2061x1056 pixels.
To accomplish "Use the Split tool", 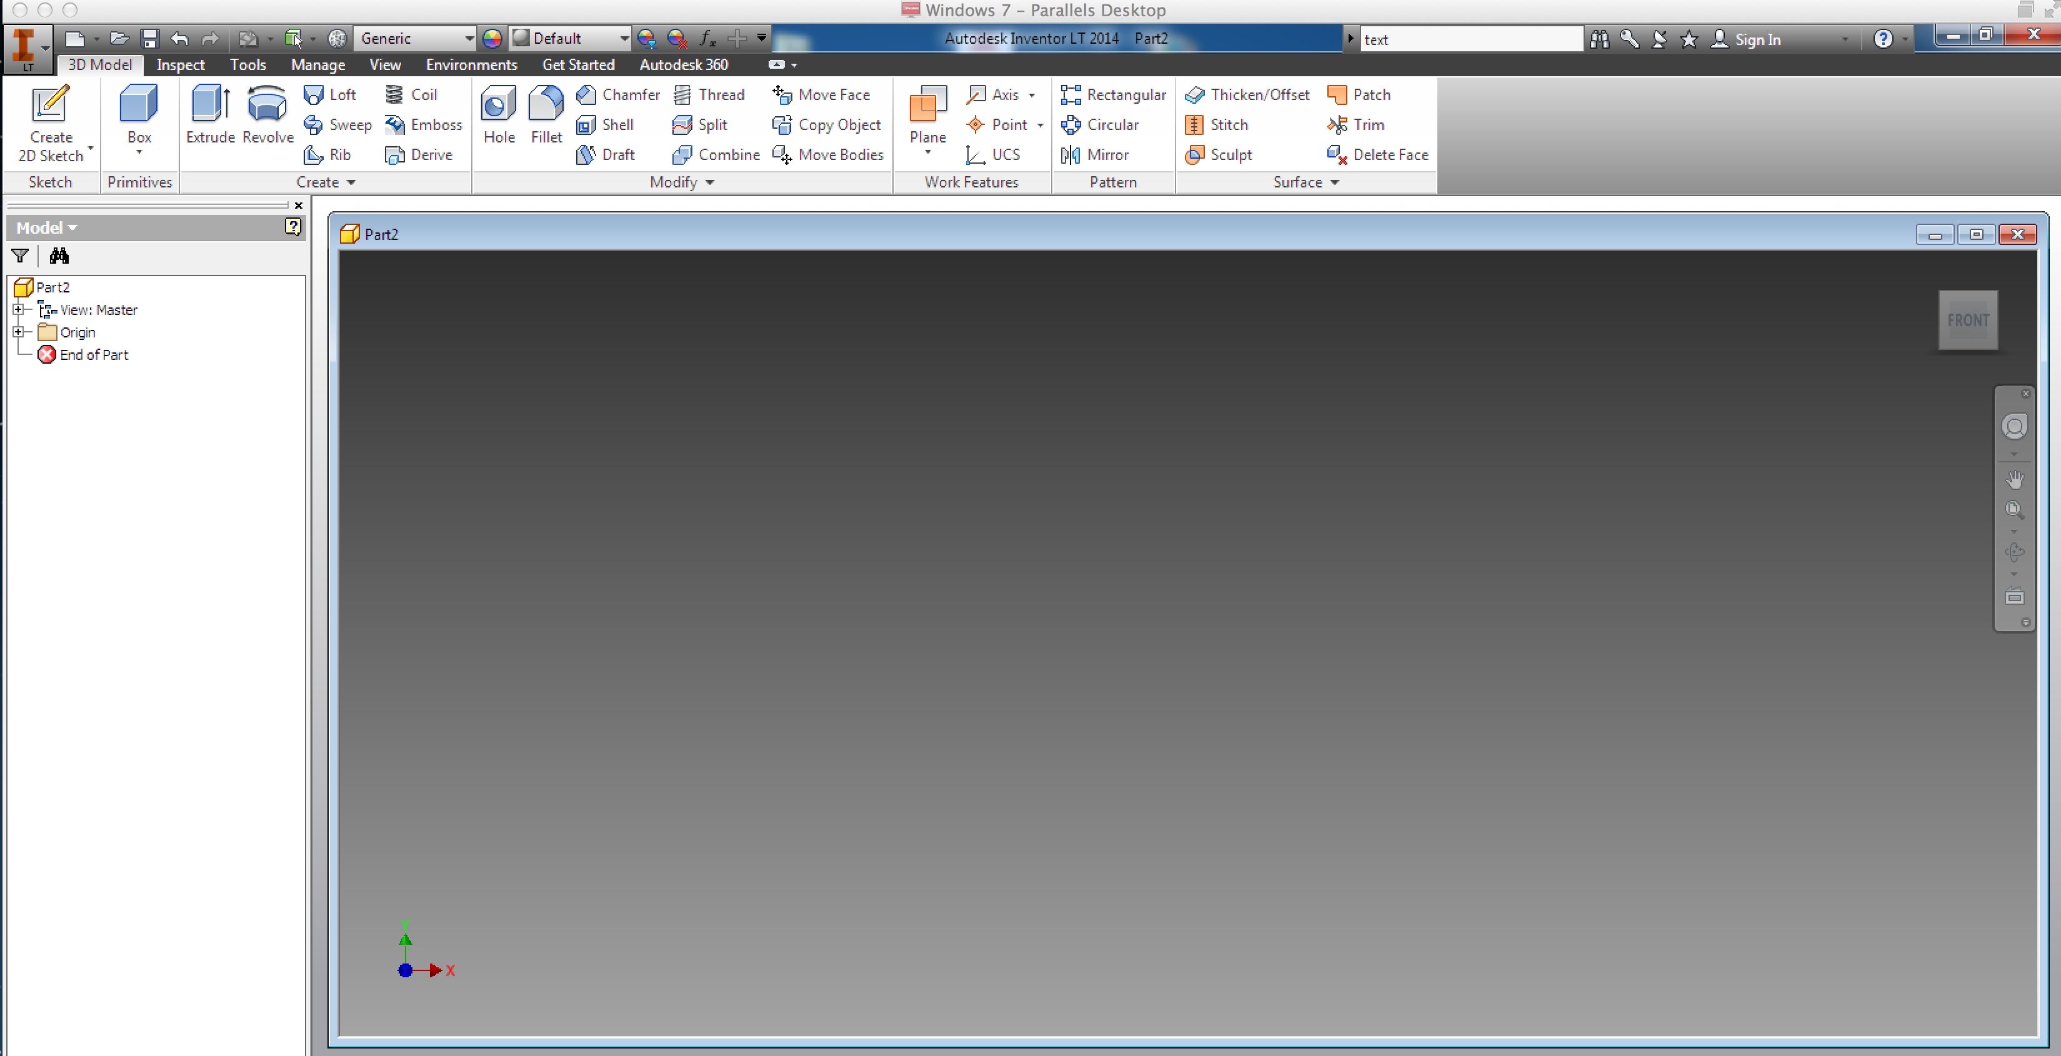I will pos(700,125).
